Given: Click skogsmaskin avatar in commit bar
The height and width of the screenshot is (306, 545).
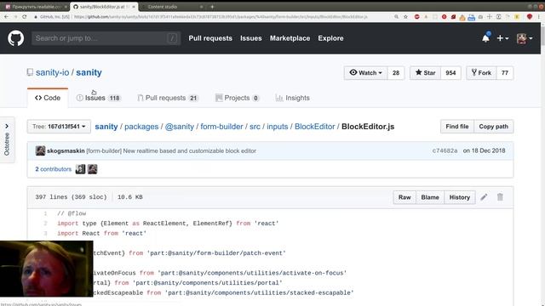Looking at the screenshot, I should [x=40, y=150].
